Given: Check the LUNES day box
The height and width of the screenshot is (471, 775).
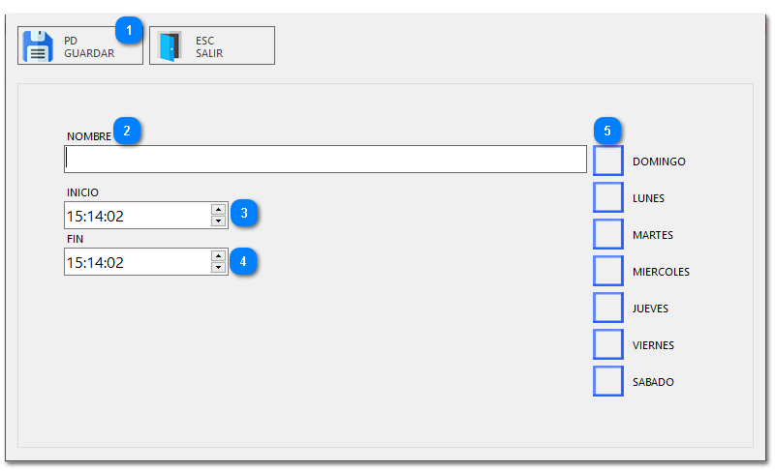Looking at the screenshot, I should point(608,197).
